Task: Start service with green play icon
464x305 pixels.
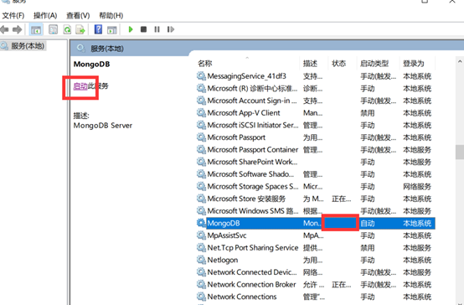Action: tap(131, 29)
